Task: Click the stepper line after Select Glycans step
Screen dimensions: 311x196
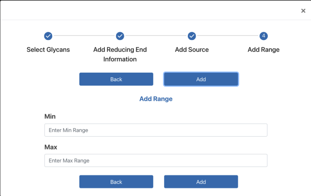Action: tap(84, 36)
